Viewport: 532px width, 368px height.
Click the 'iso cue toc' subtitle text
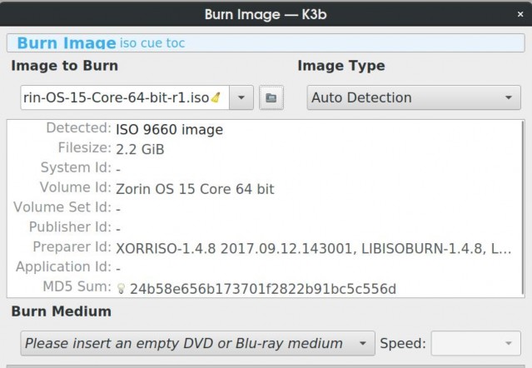(x=152, y=43)
